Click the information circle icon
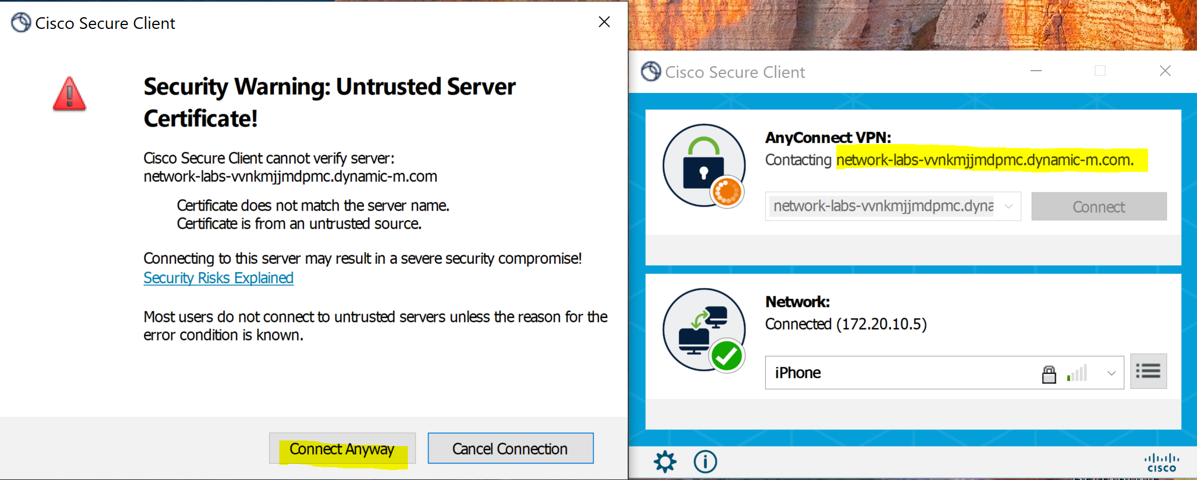Viewport: 1197px width, 480px height. click(705, 462)
